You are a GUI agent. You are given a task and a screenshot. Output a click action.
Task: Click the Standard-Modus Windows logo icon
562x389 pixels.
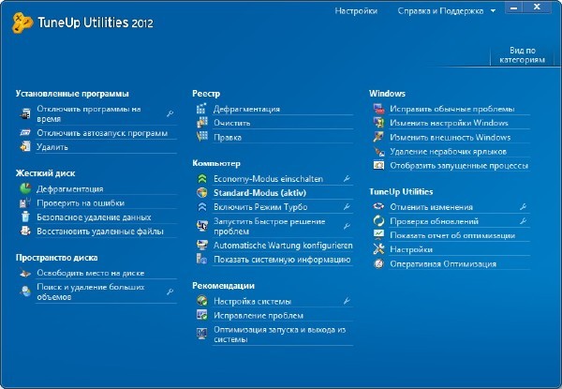tap(201, 192)
